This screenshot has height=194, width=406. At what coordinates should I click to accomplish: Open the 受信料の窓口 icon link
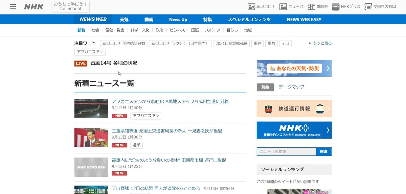380,7
